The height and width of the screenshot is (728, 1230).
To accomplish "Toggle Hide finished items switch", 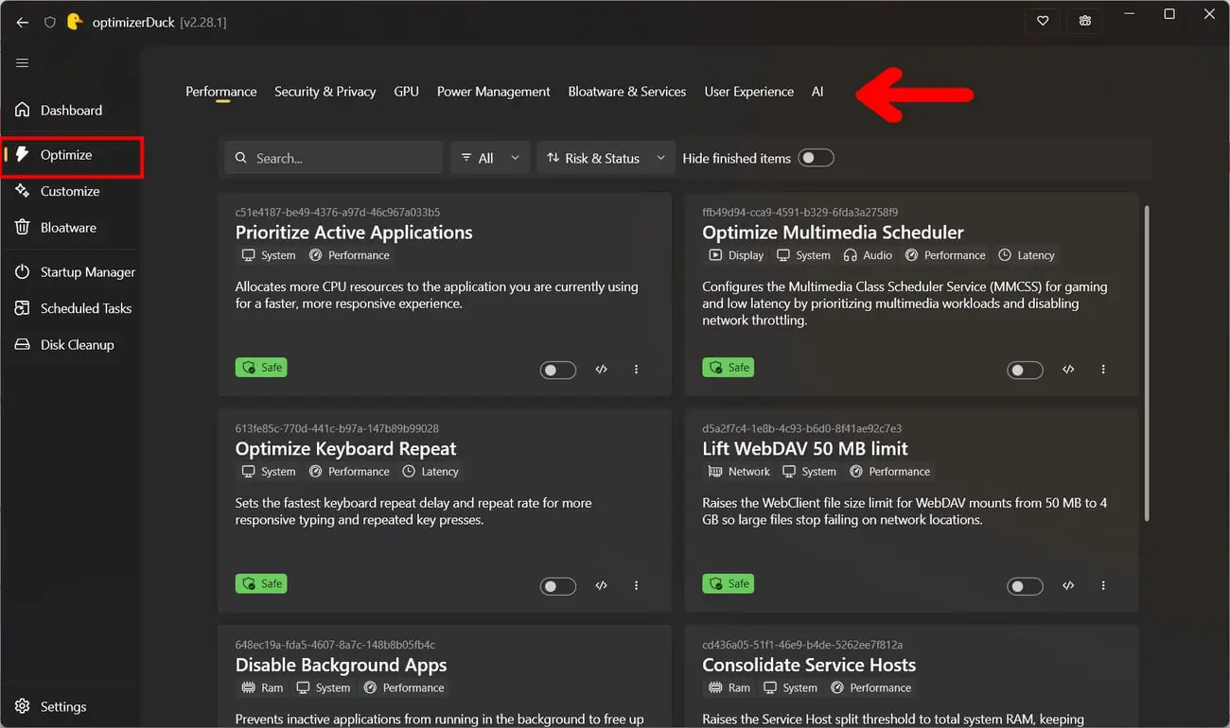I will point(816,158).
